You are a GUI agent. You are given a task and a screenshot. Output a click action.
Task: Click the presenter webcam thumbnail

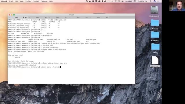177,5
